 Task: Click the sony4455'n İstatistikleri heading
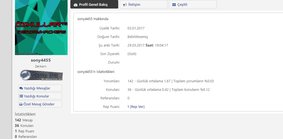(x=96, y=72)
